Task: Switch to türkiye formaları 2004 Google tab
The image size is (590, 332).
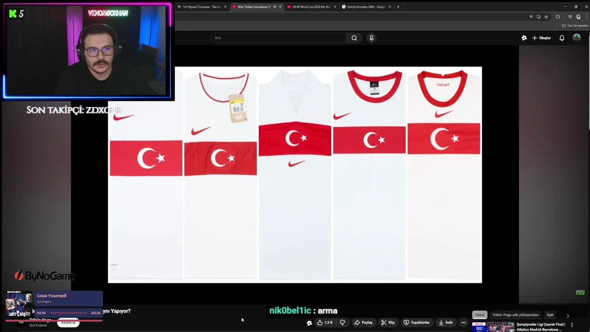Action: 366,6
